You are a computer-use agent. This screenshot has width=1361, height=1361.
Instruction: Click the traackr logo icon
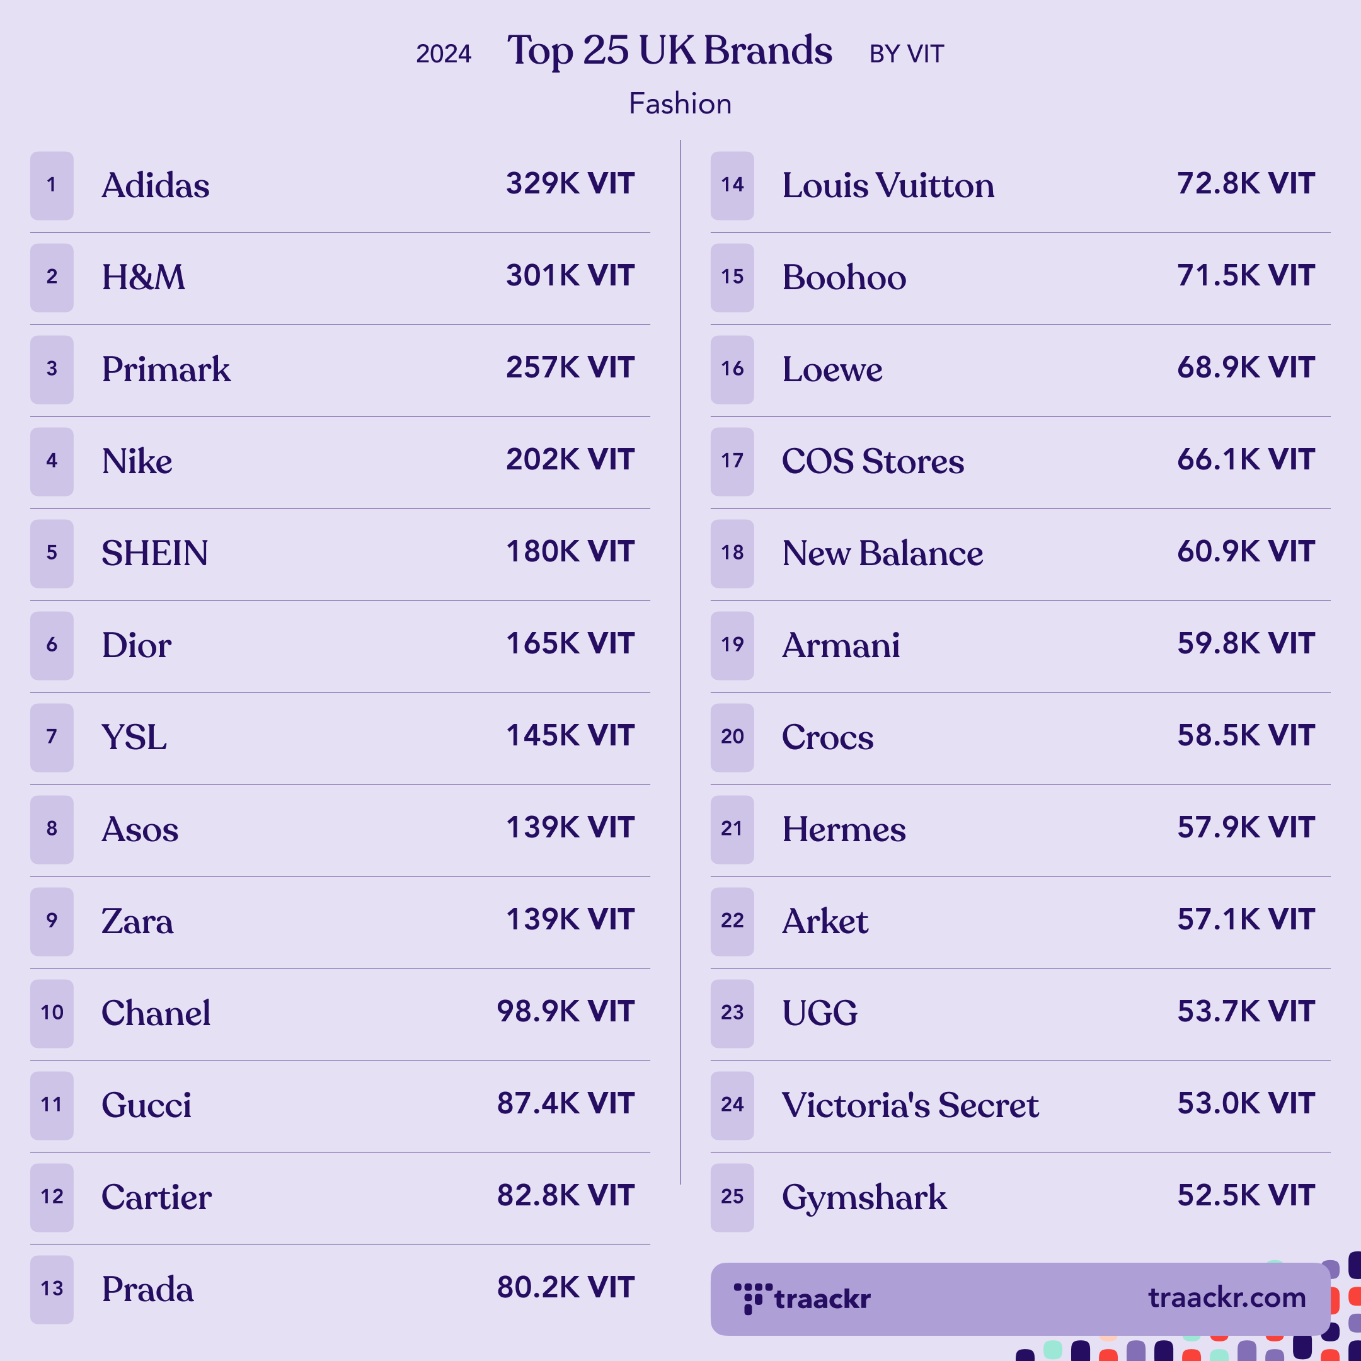[x=752, y=1298]
